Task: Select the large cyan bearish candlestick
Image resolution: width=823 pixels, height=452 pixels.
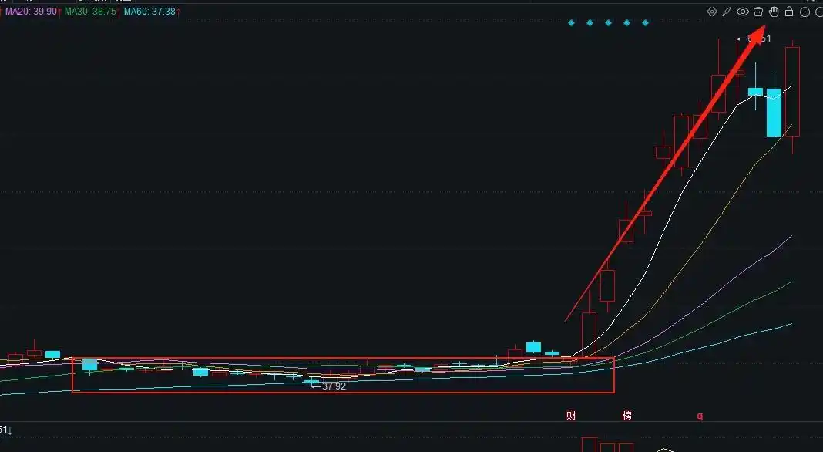Action: 774,113
